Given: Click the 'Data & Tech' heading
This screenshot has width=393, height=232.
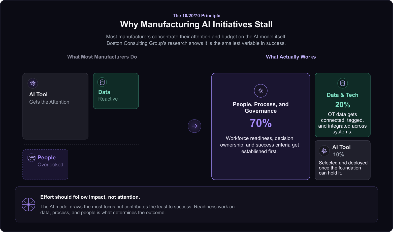Looking at the screenshot, I should point(343,95).
